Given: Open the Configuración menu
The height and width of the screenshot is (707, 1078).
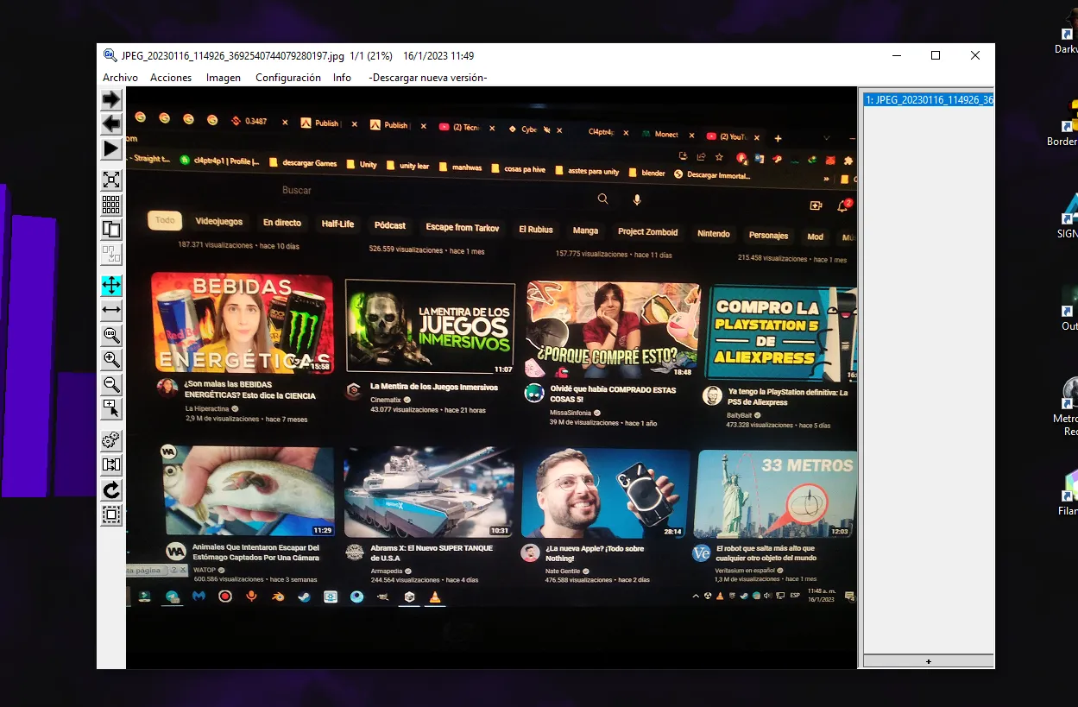Looking at the screenshot, I should [288, 78].
